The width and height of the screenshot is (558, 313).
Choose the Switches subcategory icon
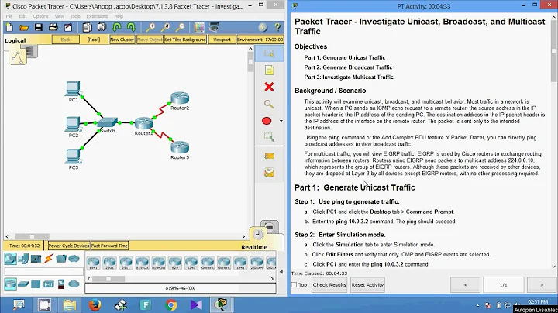pyautogui.click(x=23, y=284)
